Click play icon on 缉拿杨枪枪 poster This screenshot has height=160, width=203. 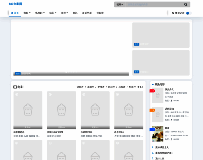[17, 94]
